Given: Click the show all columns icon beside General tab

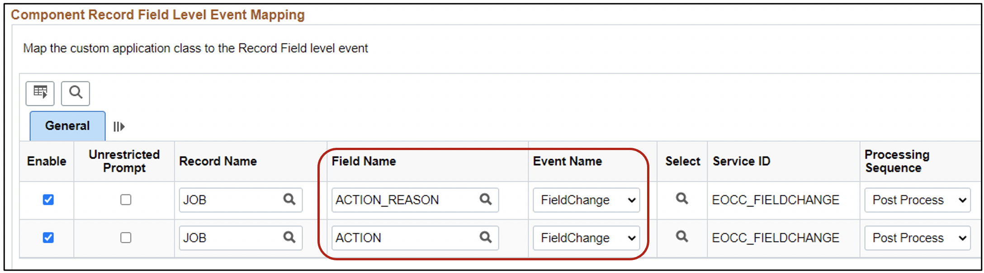Looking at the screenshot, I should (119, 127).
